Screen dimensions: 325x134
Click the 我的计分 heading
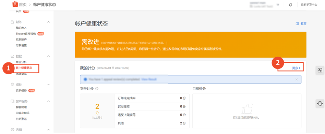(87, 68)
